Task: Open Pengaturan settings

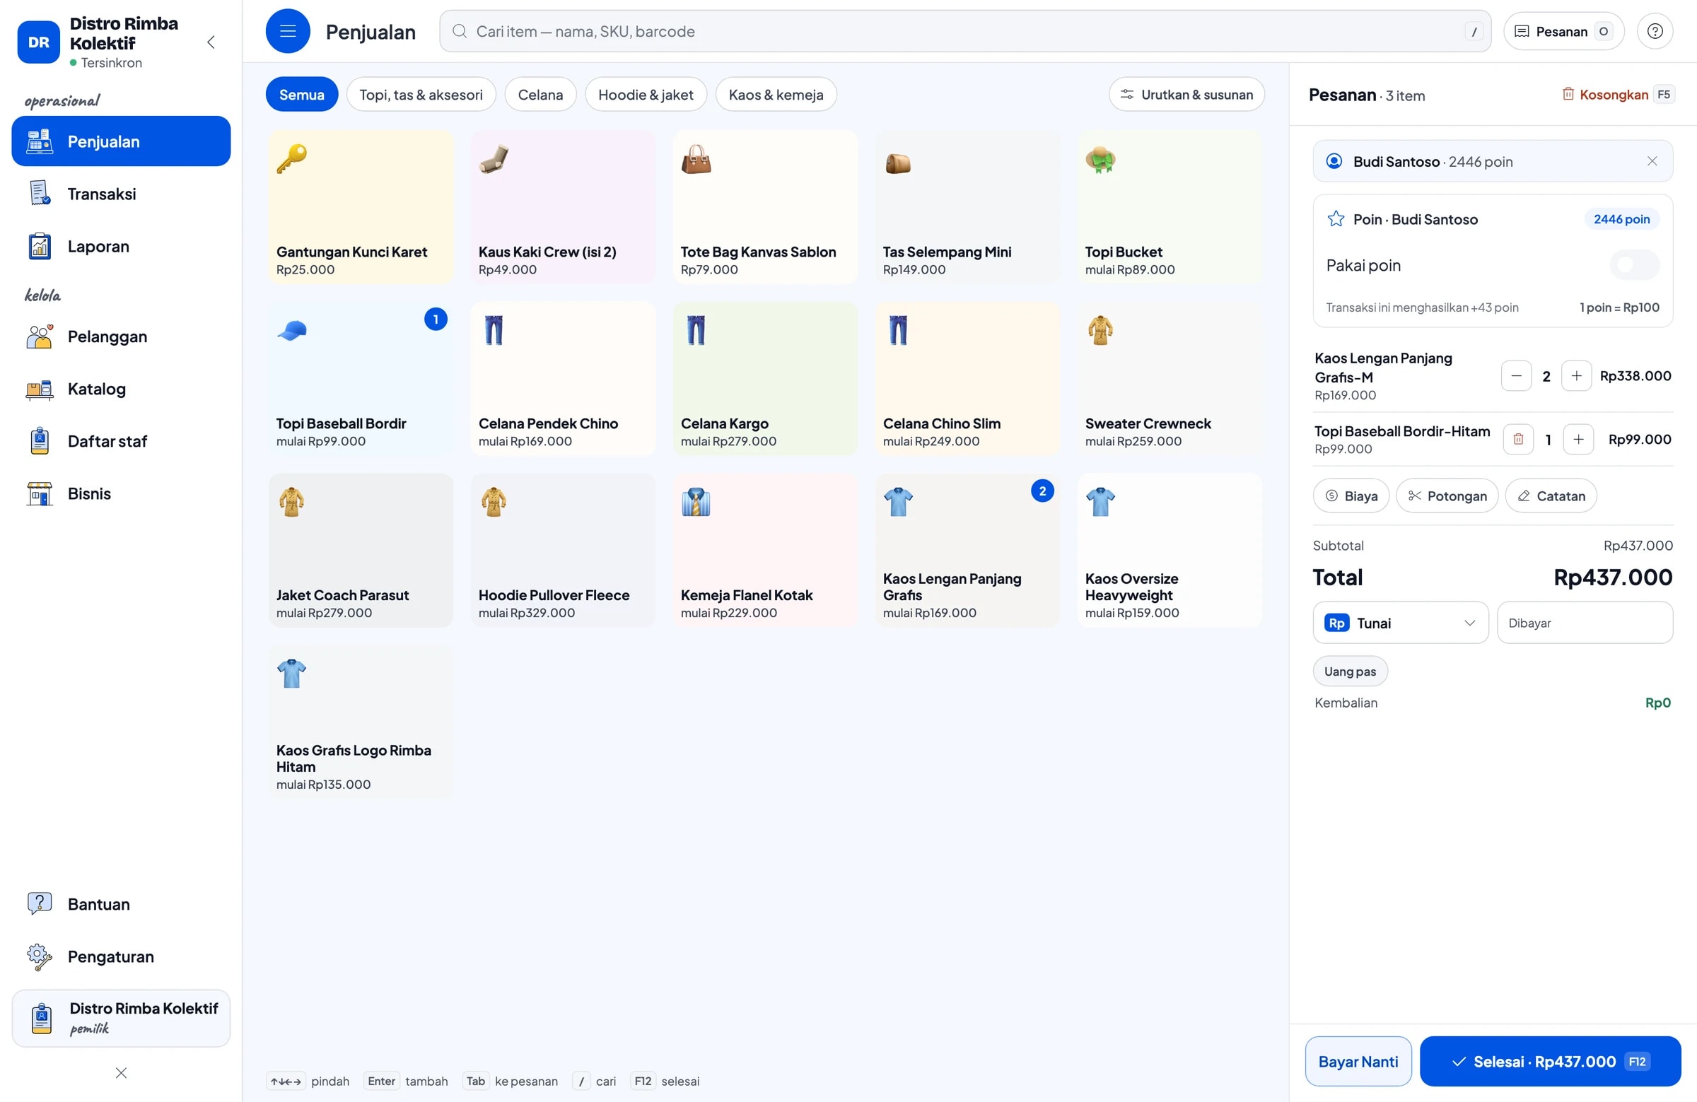Action: tap(121, 956)
